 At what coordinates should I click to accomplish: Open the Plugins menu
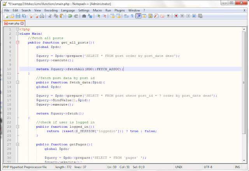coord(119,11)
